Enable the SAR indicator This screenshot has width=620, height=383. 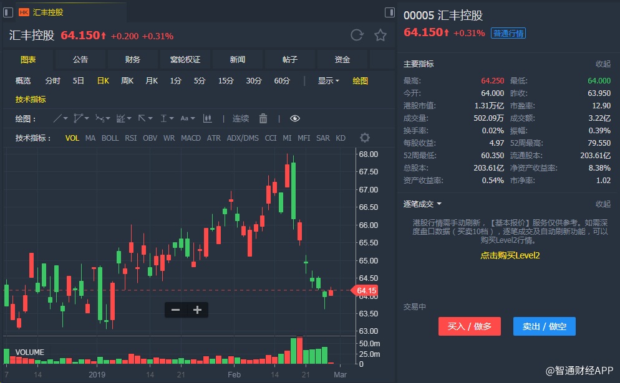click(322, 138)
